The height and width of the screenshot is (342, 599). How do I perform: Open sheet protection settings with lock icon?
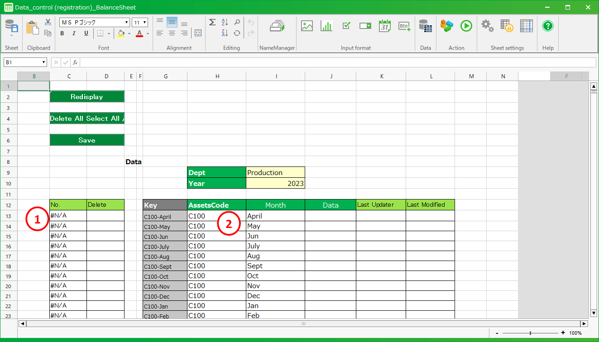507,26
